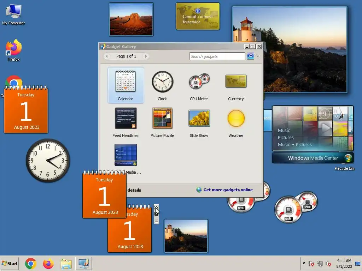Select the Currency gadget in gallery

pos(236,85)
